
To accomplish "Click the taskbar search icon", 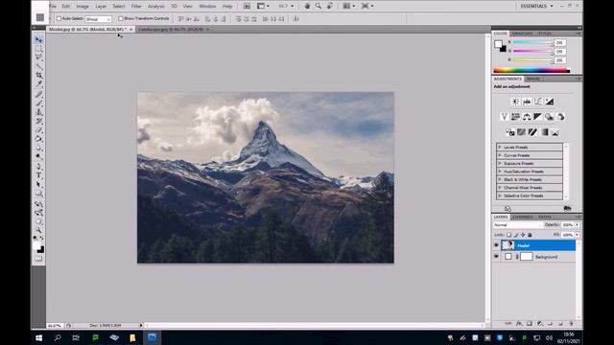I will coord(58,337).
